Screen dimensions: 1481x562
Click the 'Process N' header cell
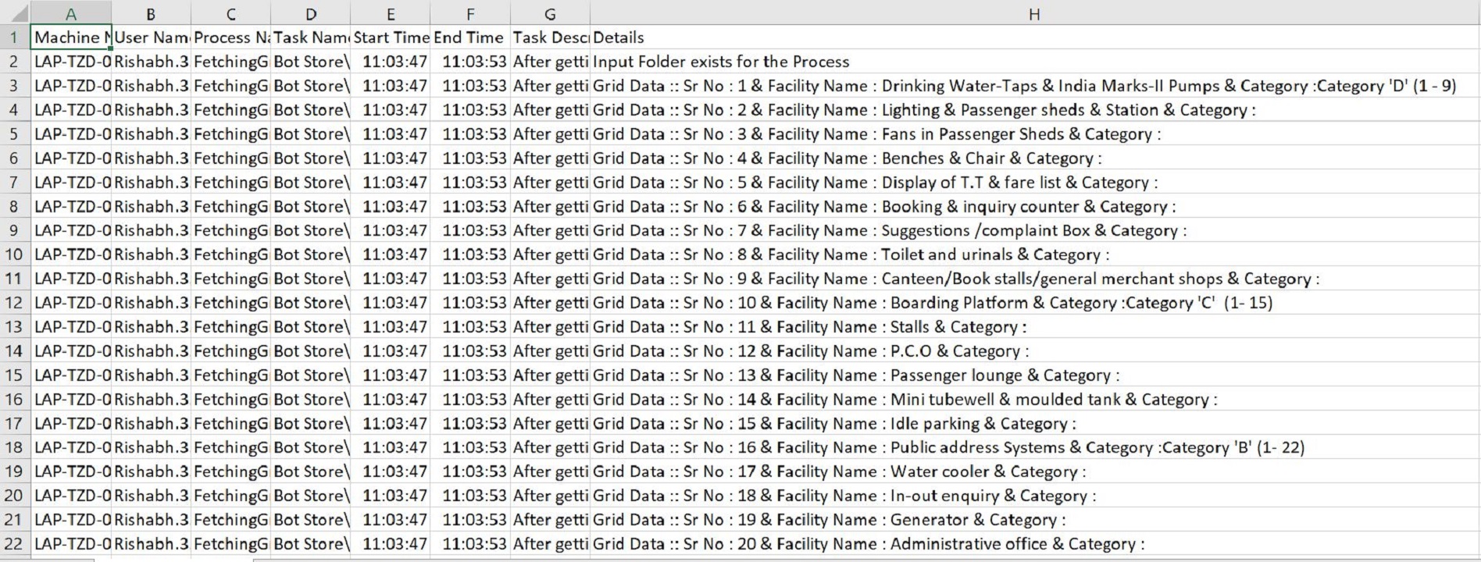click(230, 37)
